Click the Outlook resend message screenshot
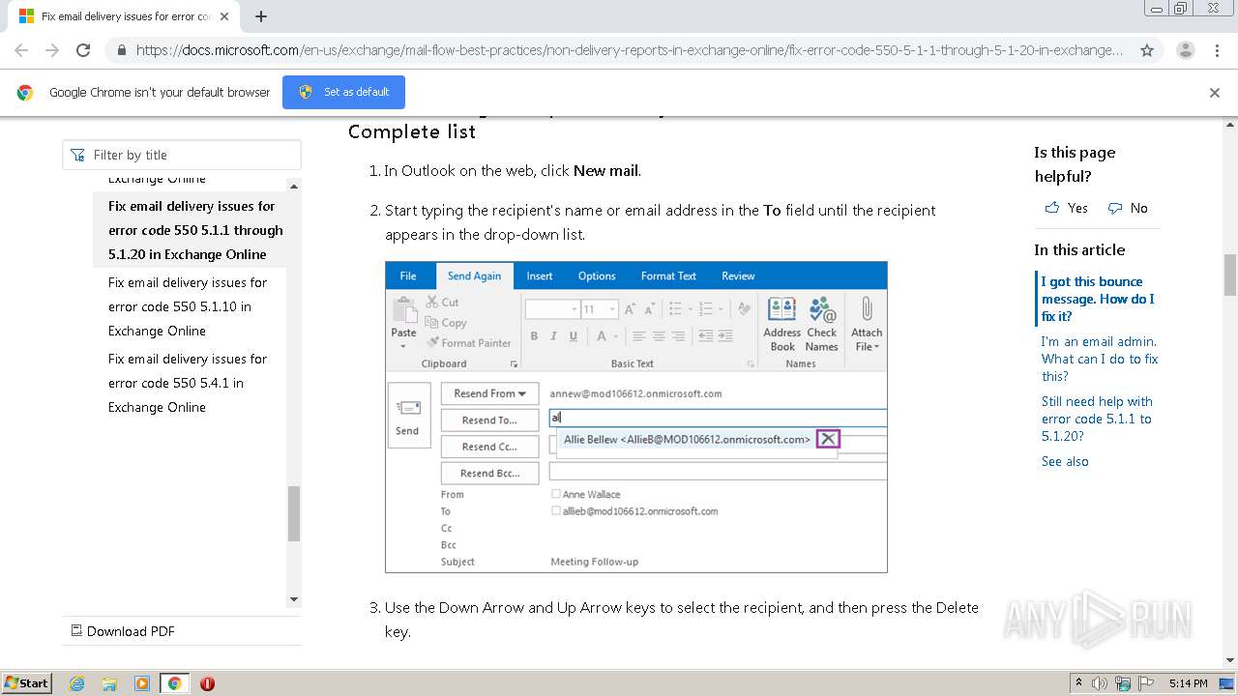 635,417
